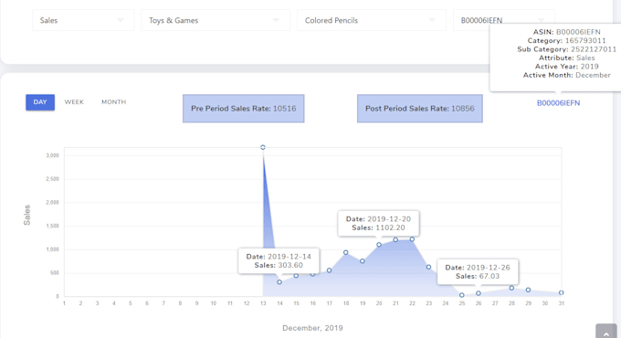Screen dimensions: 621x338
Task: Click the 'Active Month: December' tooltip line
Action: point(567,75)
